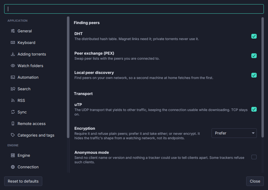Click the sidebar scrollbar thumb
Screen dimensions: 268x190
[68, 77]
